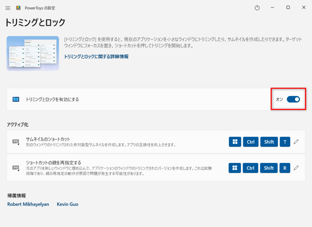Close the PowerToys settings window

304,8
